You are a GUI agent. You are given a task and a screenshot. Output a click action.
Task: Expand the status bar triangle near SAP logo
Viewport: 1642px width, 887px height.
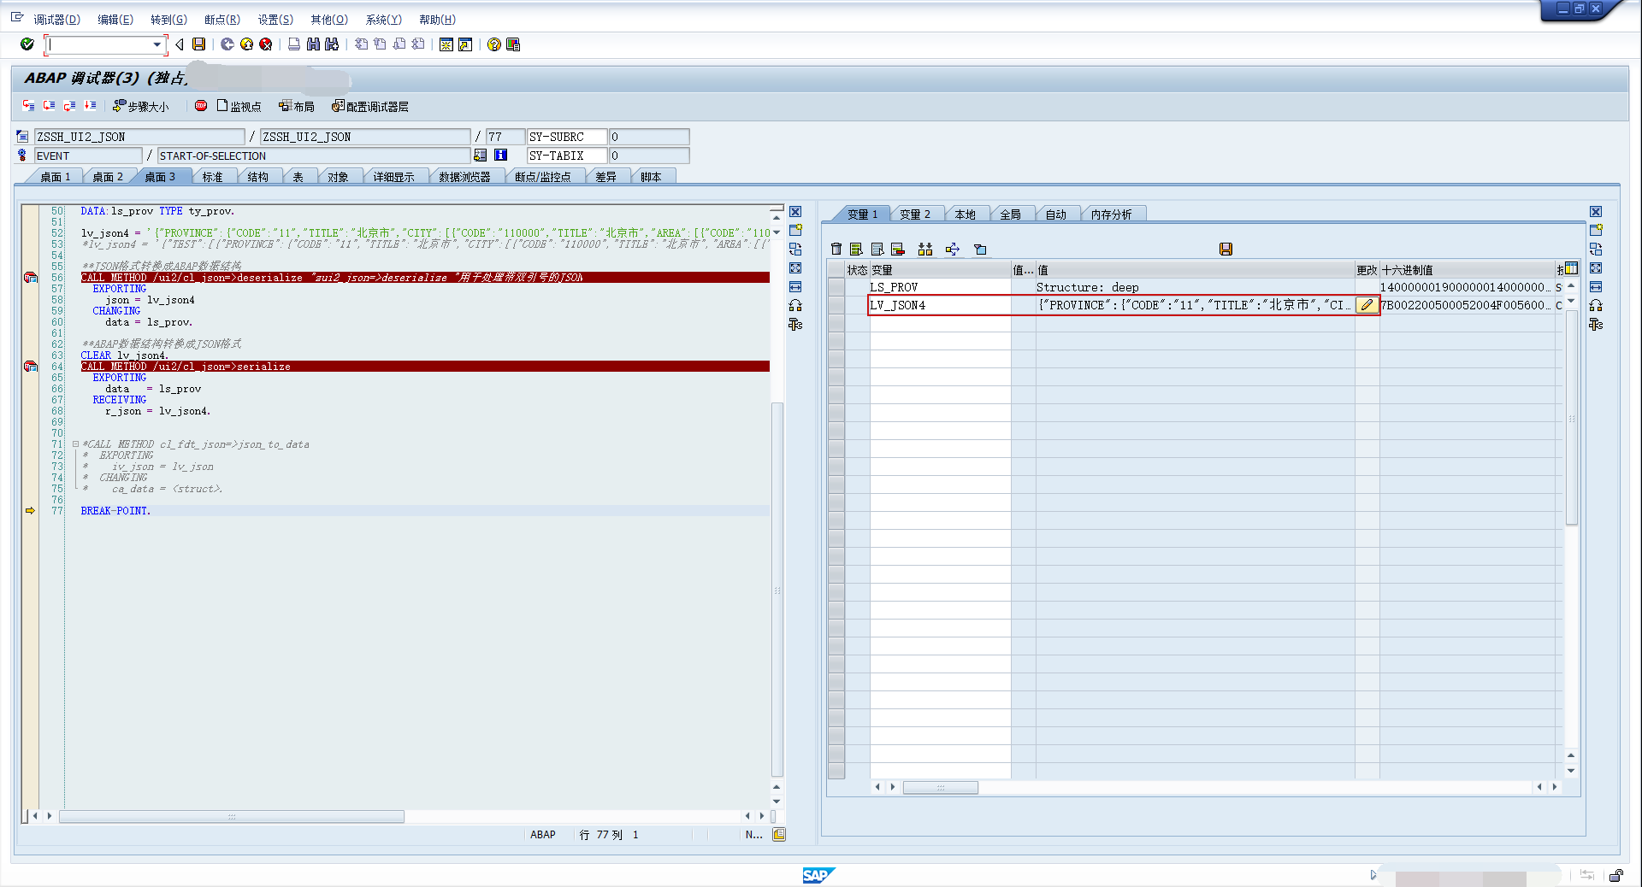click(1373, 875)
